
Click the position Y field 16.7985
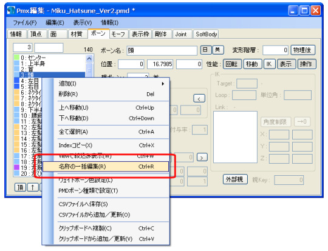(160, 64)
